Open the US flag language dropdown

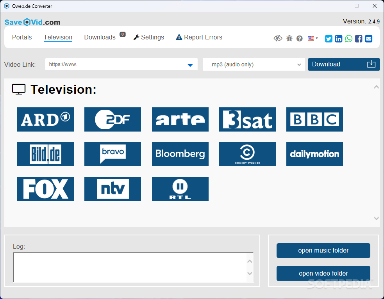coord(313,38)
